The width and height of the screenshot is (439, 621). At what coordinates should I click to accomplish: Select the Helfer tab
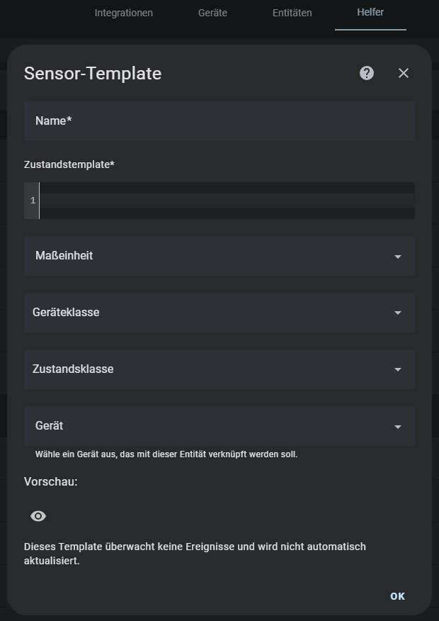(x=370, y=12)
